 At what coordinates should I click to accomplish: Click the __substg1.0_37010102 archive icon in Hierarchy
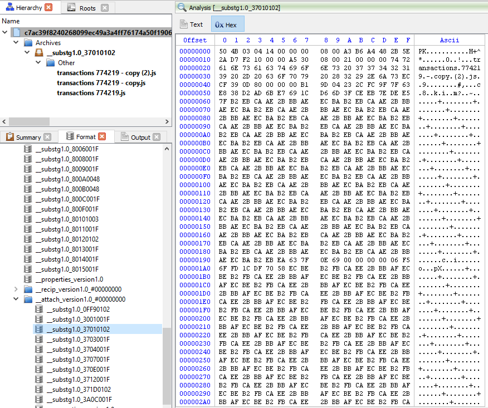coord(39,52)
